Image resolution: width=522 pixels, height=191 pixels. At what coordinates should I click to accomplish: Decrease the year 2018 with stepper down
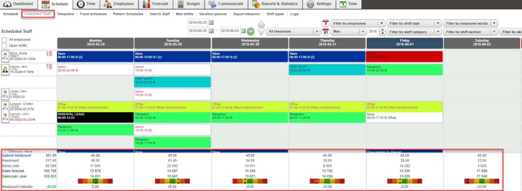pyautogui.click(x=383, y=33)
